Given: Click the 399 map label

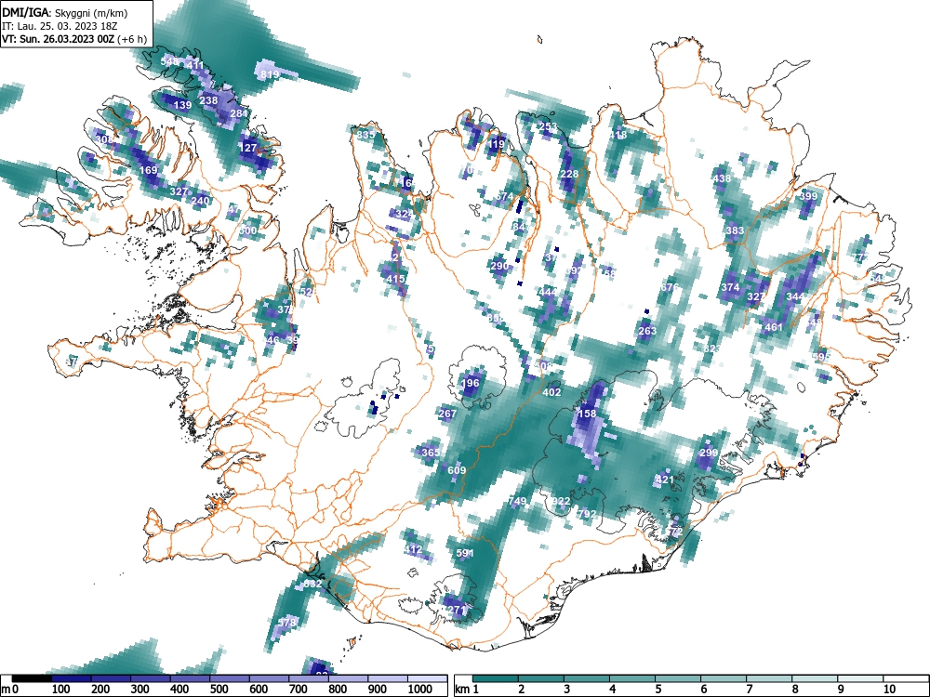Looking at the screenshot, I should coord(808,196).
